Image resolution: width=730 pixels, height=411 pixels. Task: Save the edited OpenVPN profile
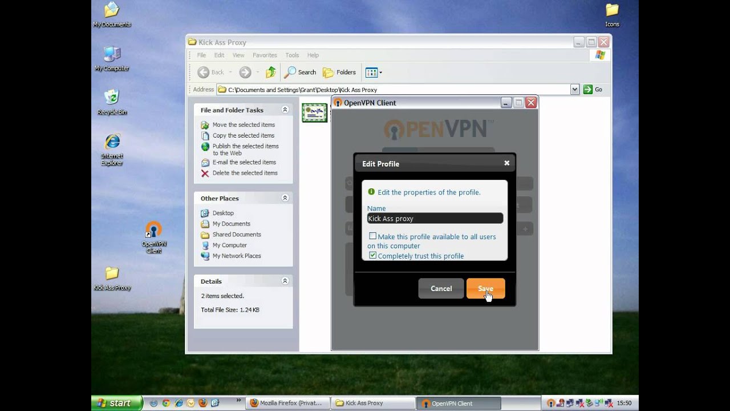pyautogui.click(x=485, y=288)
